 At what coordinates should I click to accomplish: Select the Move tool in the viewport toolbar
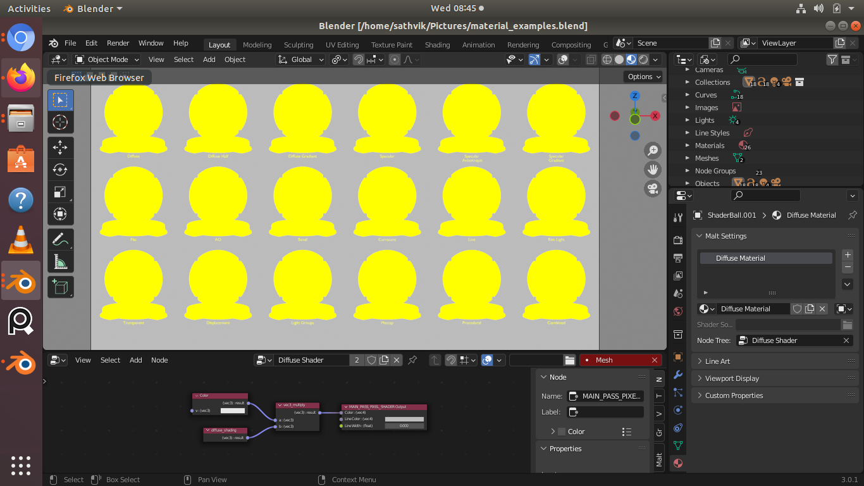60,147
